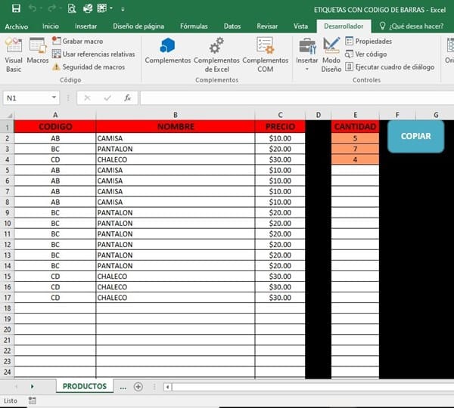Expand the Insertar controls dropdown
The width and height of the screenshot is (454, 408).
pyautogui.click(x=307, y=69)
